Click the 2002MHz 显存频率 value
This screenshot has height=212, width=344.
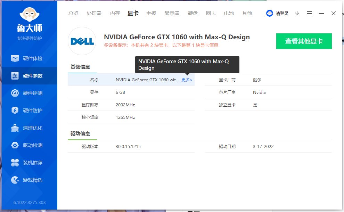point(125,105)
